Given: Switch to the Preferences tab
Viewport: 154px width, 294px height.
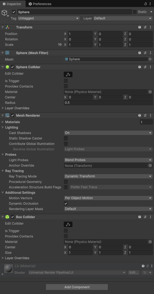Looking at the screenshot, I should [x=40, y=4].
